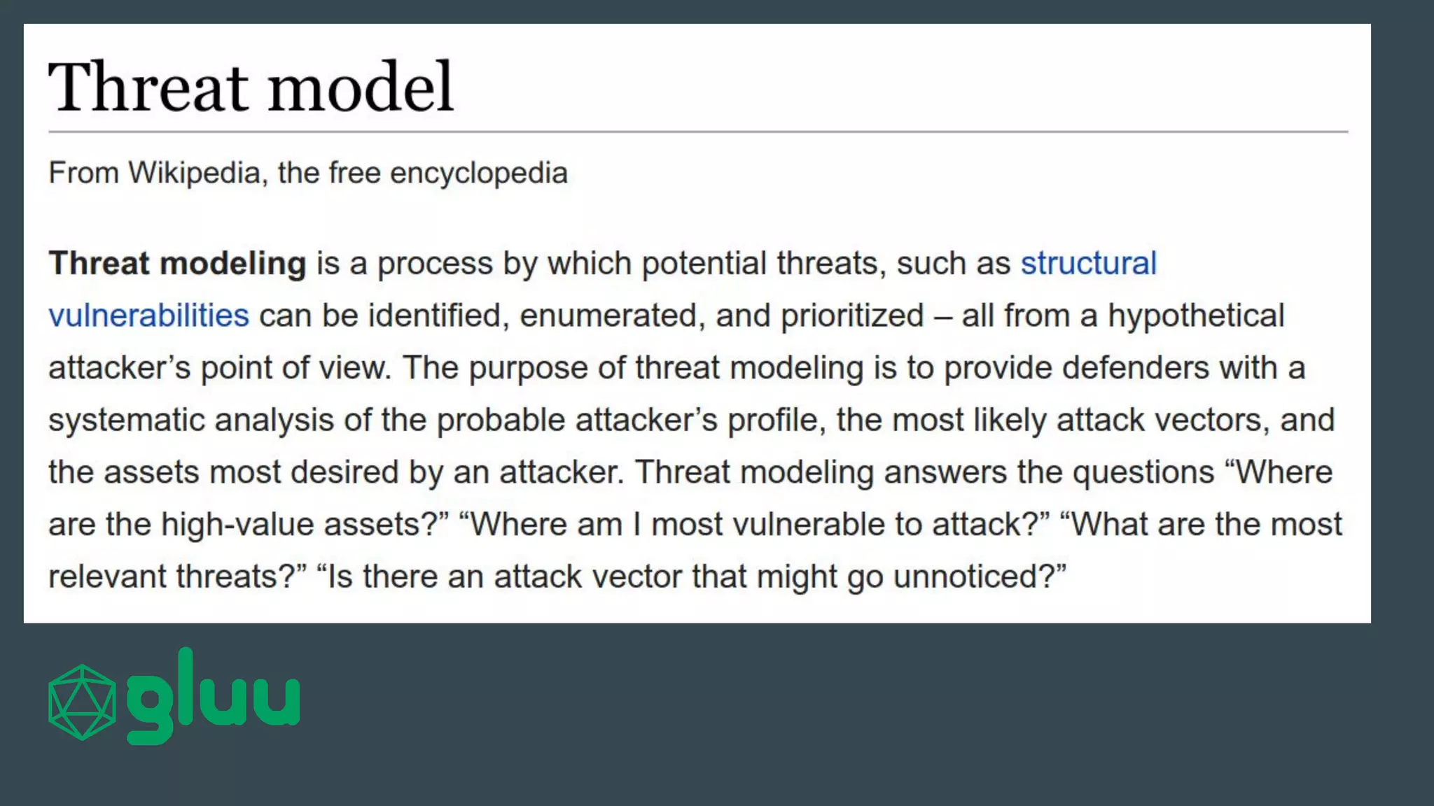Image resolution: width=1434 pixels, height=806 pixels.
Task: Click the 'Where am I most vulnerable to attack?' quote
Action: point(754,525)
